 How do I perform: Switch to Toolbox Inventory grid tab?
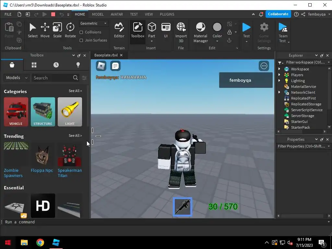point(34,65)
